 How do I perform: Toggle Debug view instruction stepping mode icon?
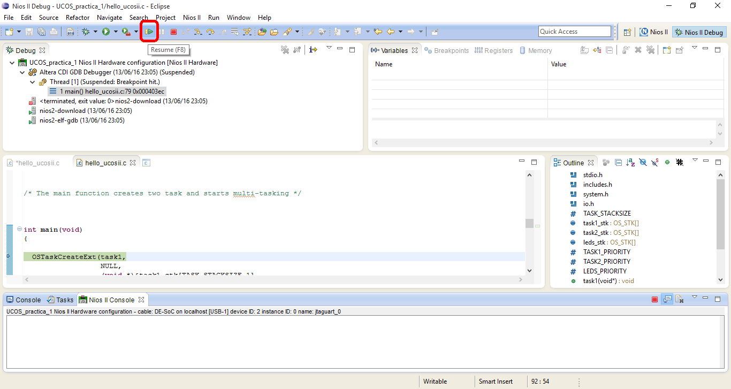click(x=314, y=50)
